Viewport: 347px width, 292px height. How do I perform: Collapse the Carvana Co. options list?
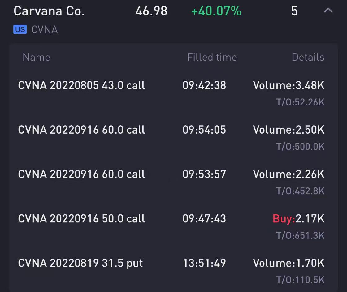(328, 11)
